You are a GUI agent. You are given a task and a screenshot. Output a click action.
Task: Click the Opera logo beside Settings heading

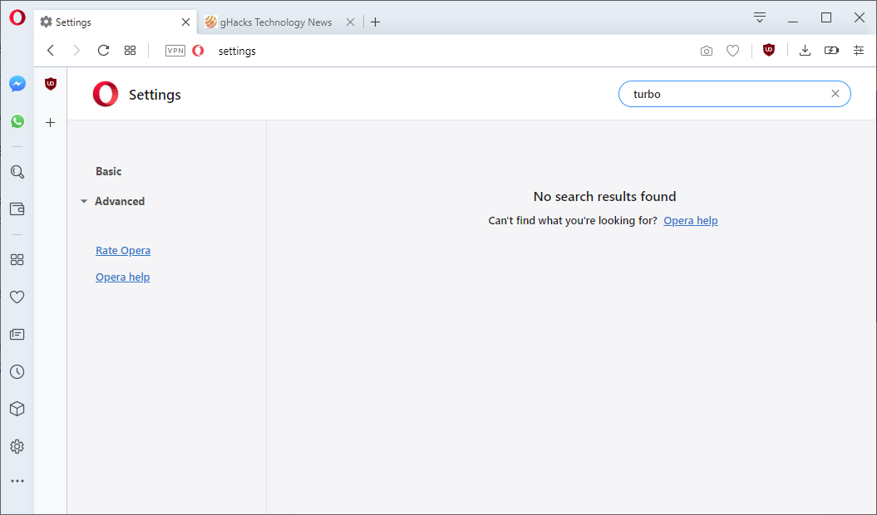pos(106,94)
